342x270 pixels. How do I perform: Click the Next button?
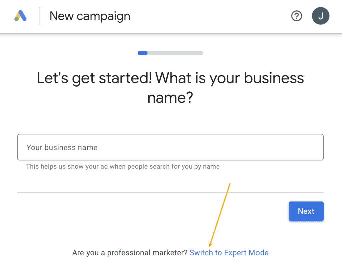pyautogui.click(x=306, y=211)
